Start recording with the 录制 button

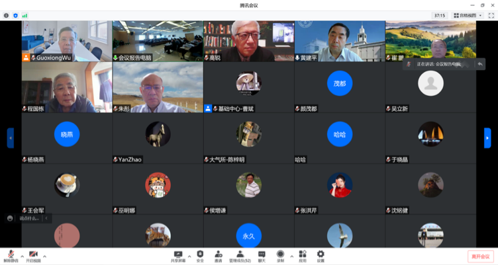280,254
